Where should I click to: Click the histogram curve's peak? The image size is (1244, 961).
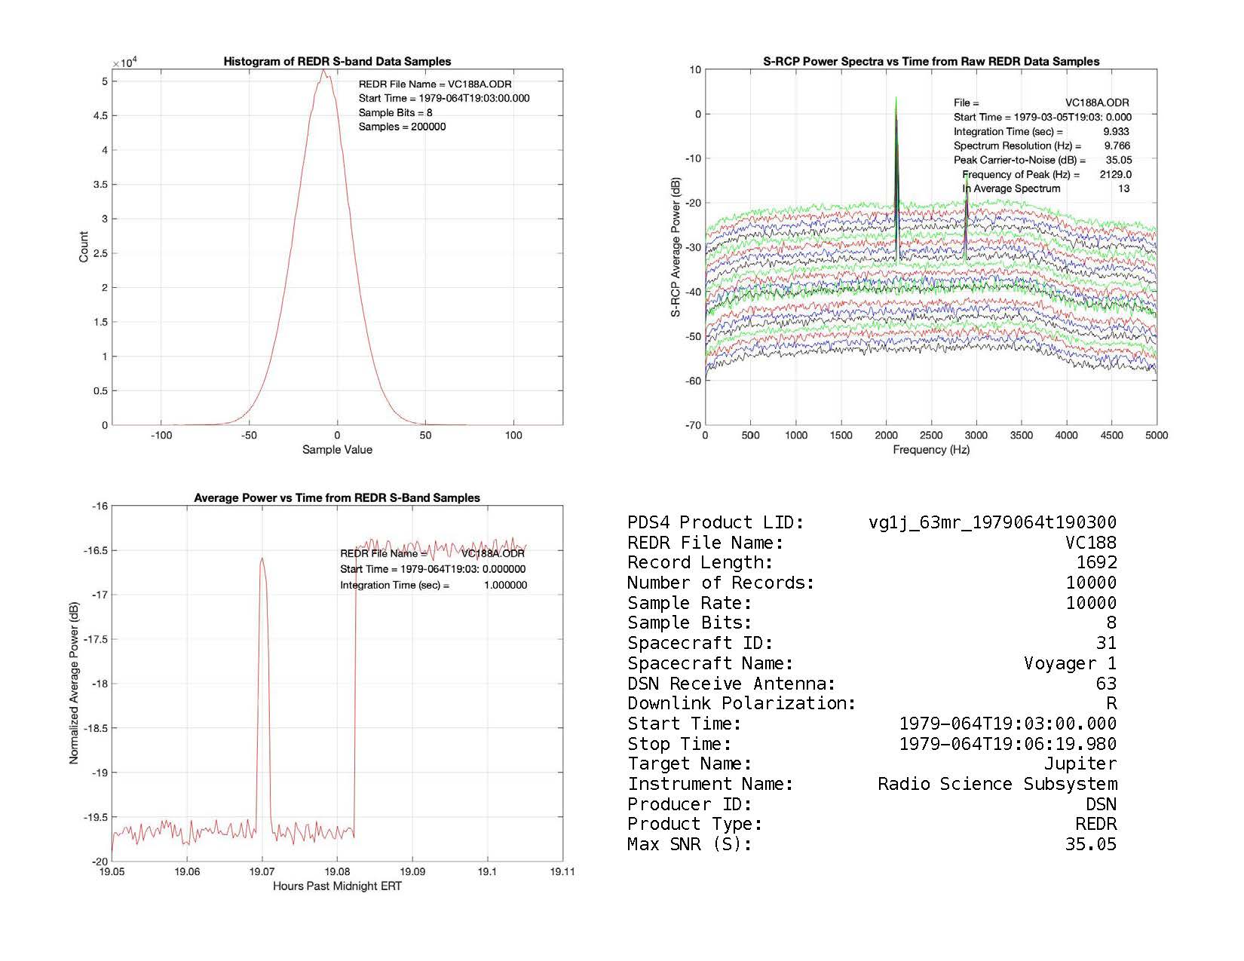point(323,72)
